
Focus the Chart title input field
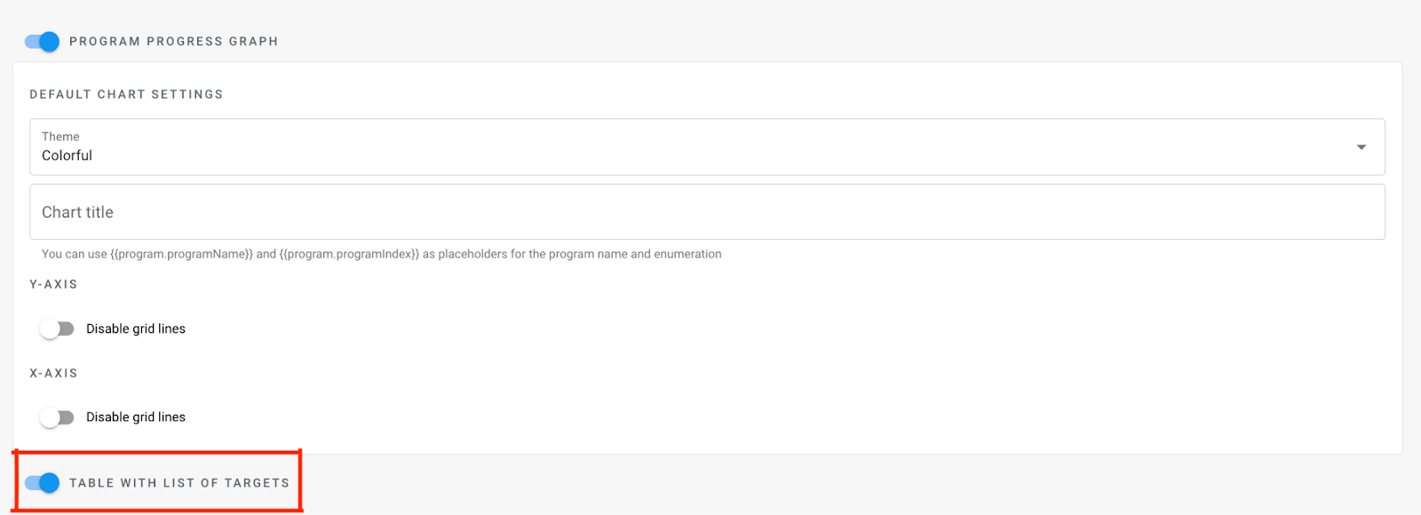click(x=693, y=212)
